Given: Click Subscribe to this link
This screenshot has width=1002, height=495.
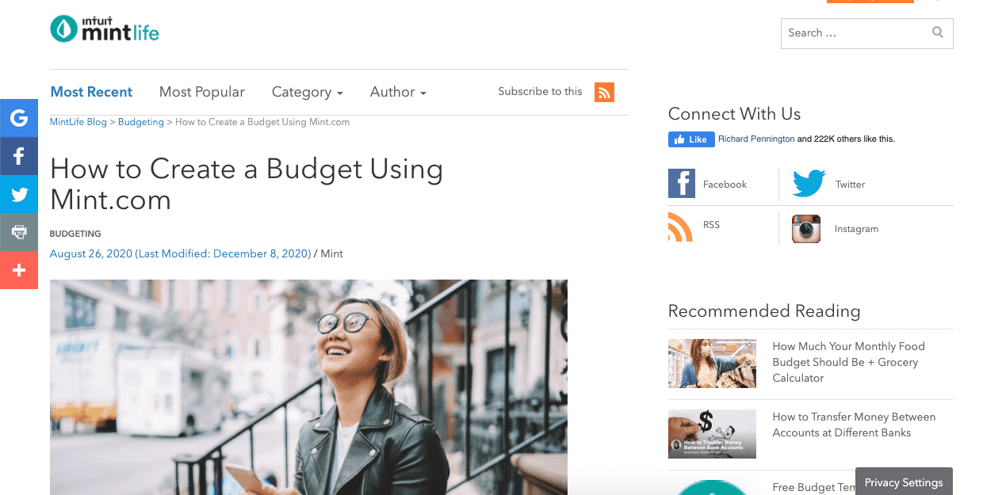Looking at the screenshot, I should pyautogui.click(x=540, y=92).
